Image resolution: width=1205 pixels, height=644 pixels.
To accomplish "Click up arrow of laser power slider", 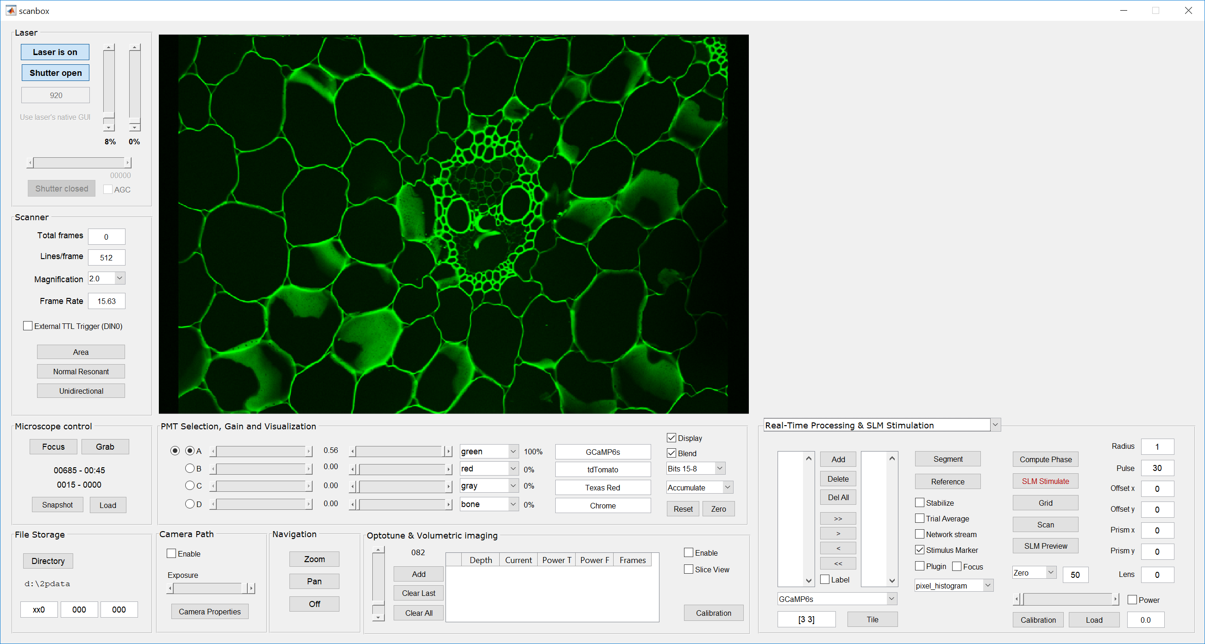I will (108, 48).
